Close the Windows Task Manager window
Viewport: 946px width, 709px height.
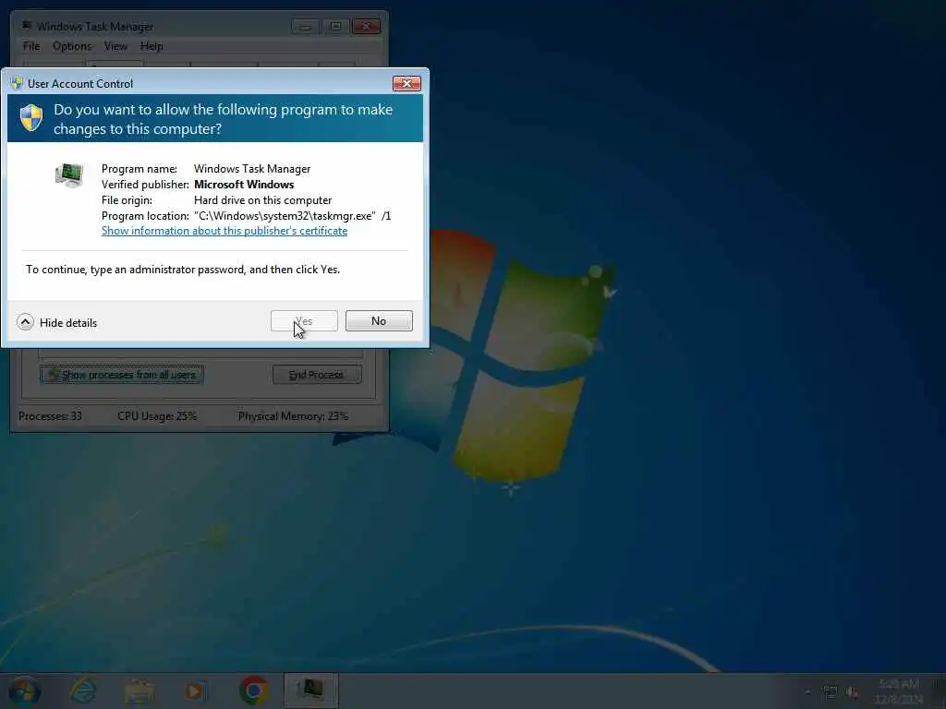tap(366, 27)
